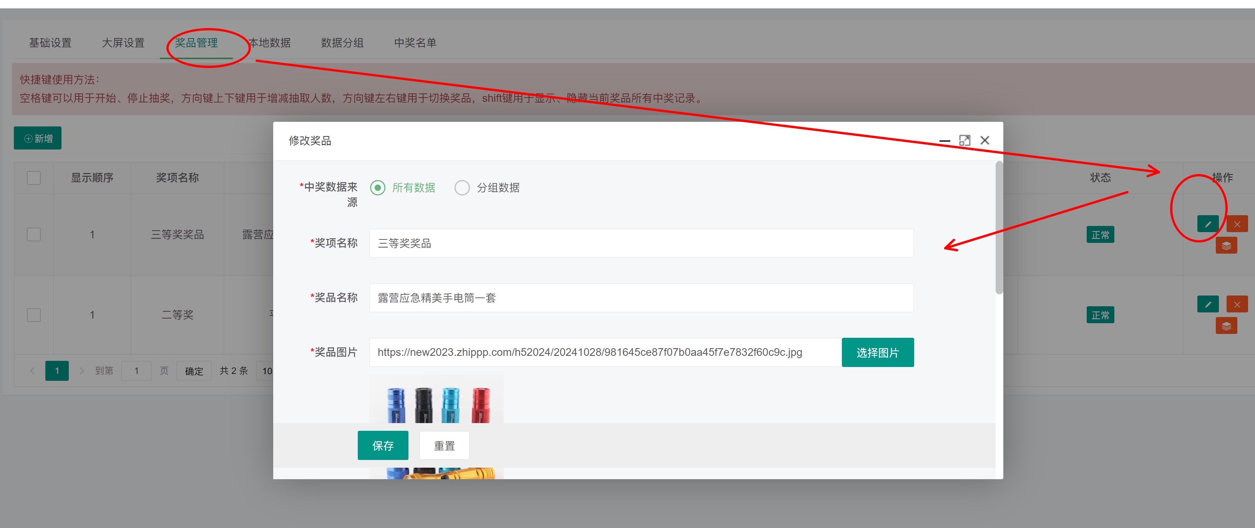
Task: Select the 分组数据 radio option
Action: pyautogui.click(x=462, y=188)
